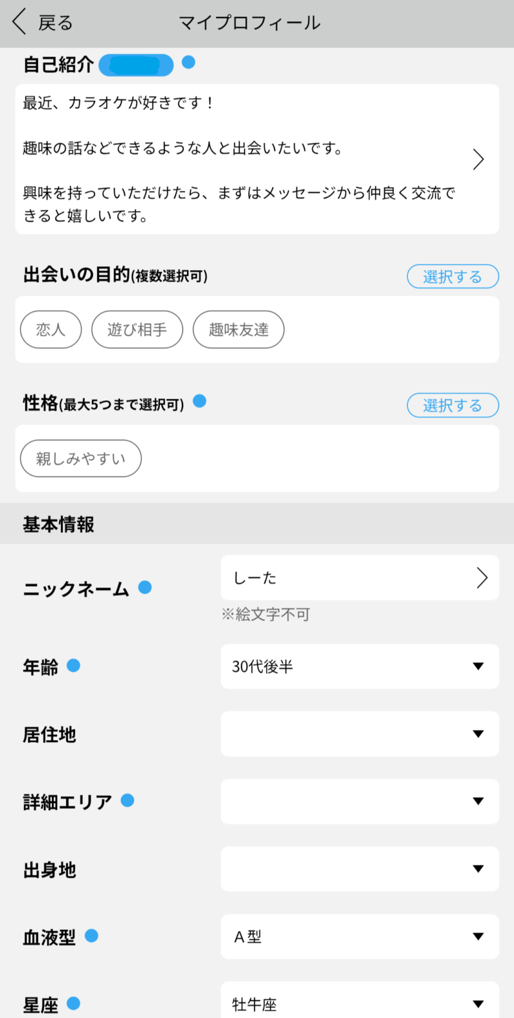Toggle the 恋人 purpose tag
The height and width of the screenshot is (1018, 514).
pyautogui.click(x=51, y=329)
